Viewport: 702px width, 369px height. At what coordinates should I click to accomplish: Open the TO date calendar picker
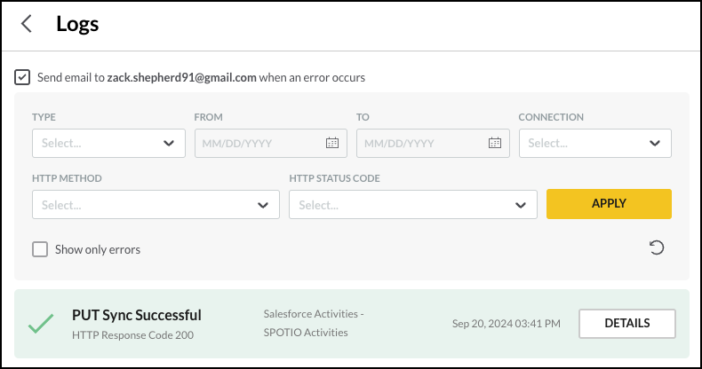(495, 143)
